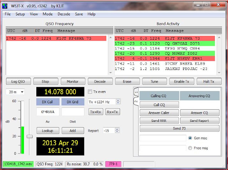This screenshot has height=170, width=228.
Task: Select 'K1JT N5KDV EM41' row in Band Activity
Action: [x=165, y=59]
